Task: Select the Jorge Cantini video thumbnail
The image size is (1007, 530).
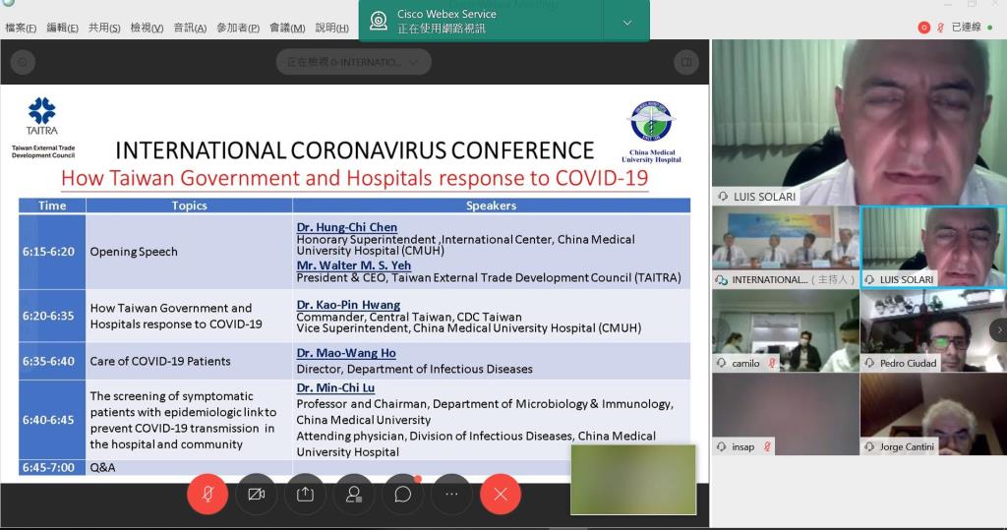Action: [933, 414]
